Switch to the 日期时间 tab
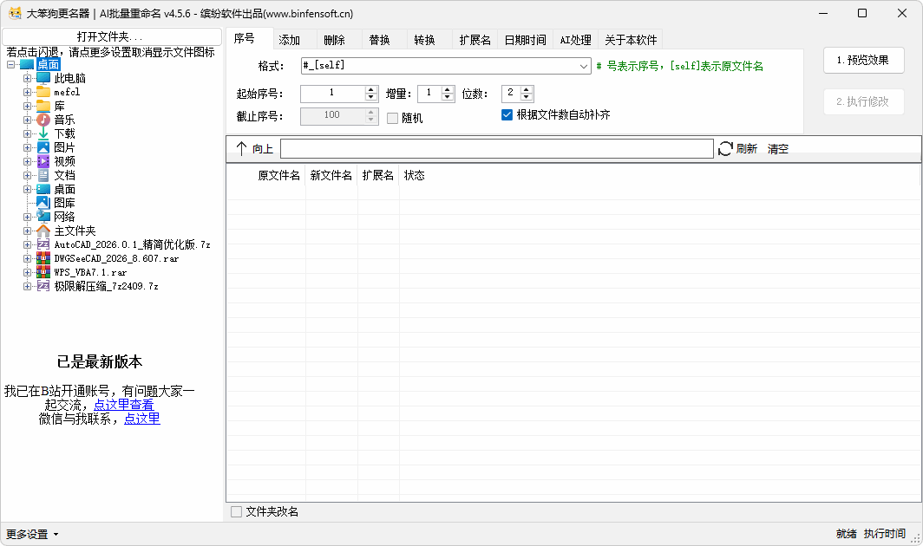 pyautogui.click(x=525, y=39)
